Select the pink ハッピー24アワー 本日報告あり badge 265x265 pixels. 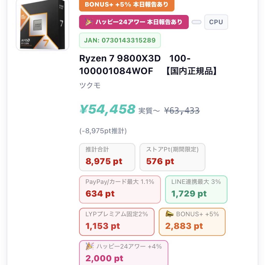point(134,22)
